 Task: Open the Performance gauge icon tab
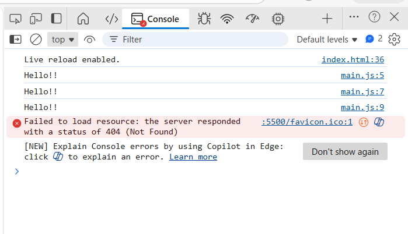tap(252, 19)
